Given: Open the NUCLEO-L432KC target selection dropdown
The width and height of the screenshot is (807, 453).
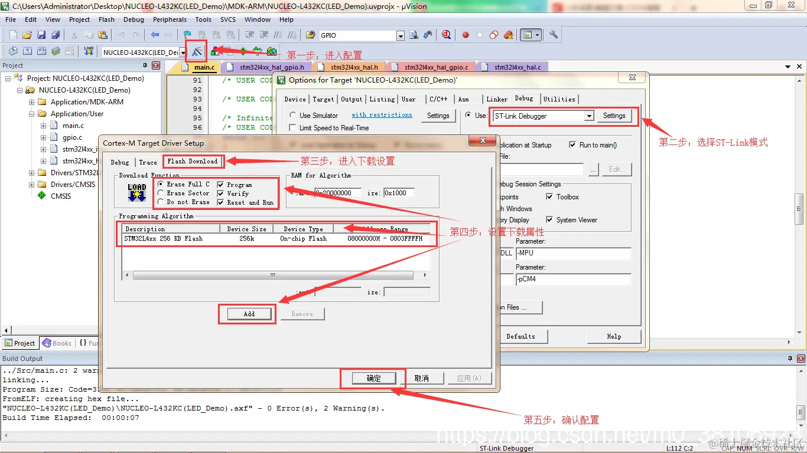Looking at the screenshot, I should (x=183, y=52).
